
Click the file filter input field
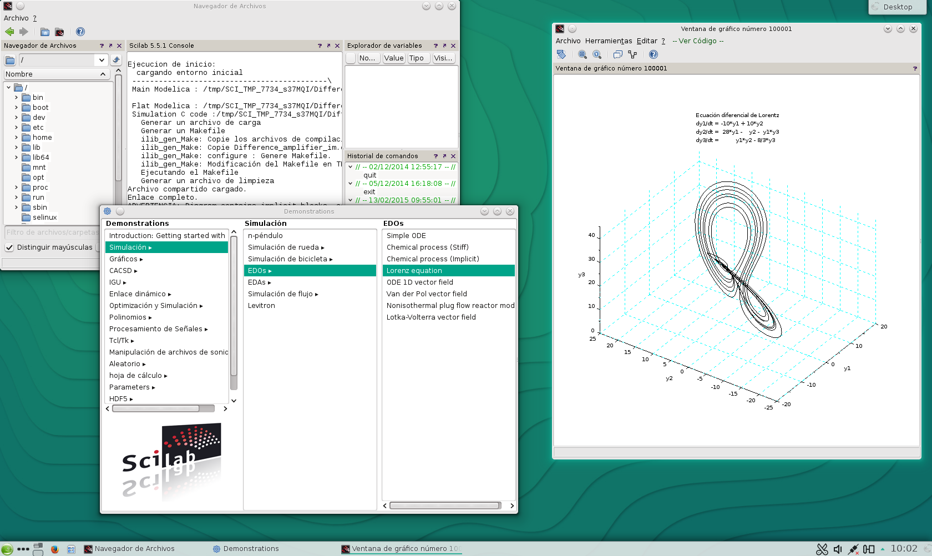[51, 232]
